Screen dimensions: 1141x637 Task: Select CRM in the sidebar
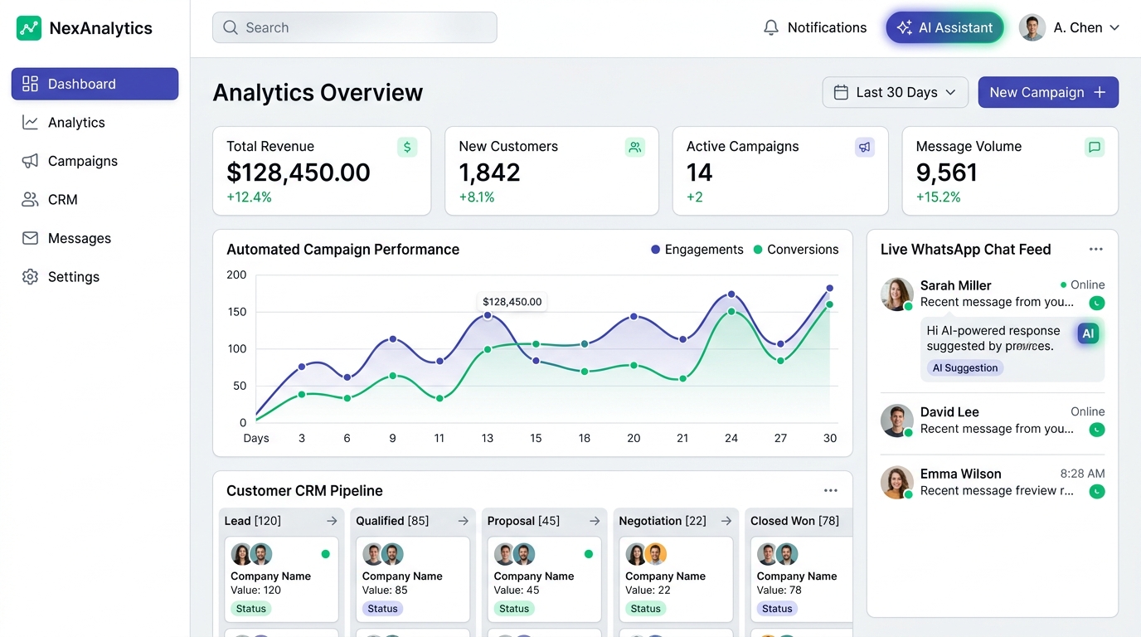[x=95, y=200]
